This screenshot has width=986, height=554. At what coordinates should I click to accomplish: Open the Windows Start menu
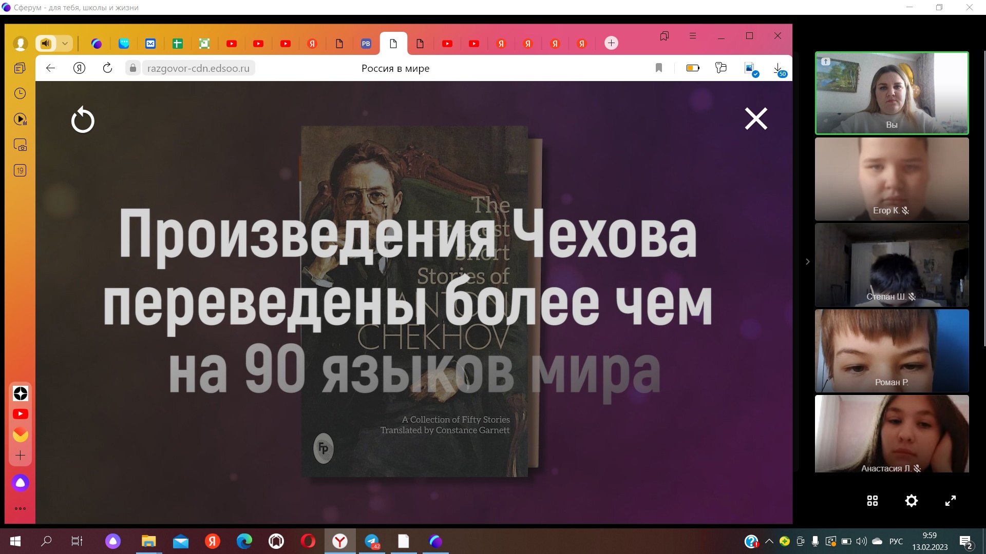coord(15,541)
